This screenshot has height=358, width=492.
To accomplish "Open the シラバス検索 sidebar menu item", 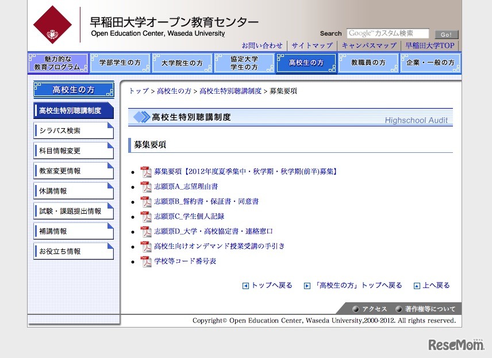I will (x=73, y=130).
